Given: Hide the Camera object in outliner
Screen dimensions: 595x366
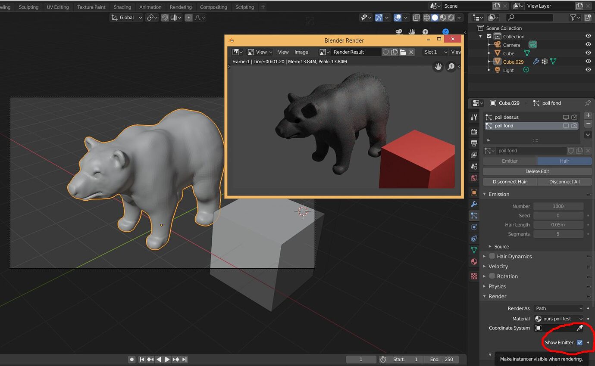Looking at the screenshot, I should coord(588,44).
